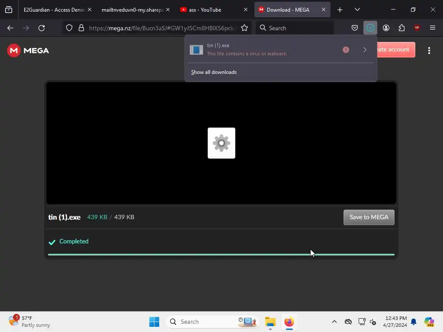Viewport: 443px width, 332px height.
Task: Open Firefox application menu
Action: click(432, 28)
